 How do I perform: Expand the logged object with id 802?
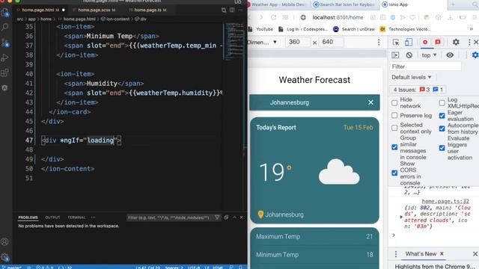(x=401, y=217)
